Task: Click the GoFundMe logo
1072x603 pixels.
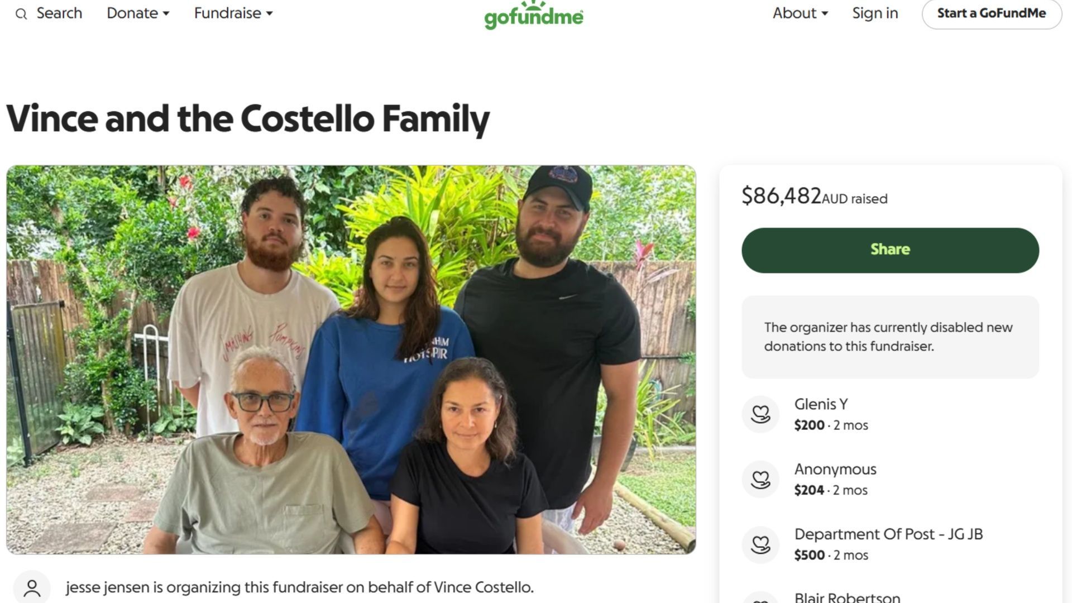Action: pyautogui.click(x=533, y=16)
